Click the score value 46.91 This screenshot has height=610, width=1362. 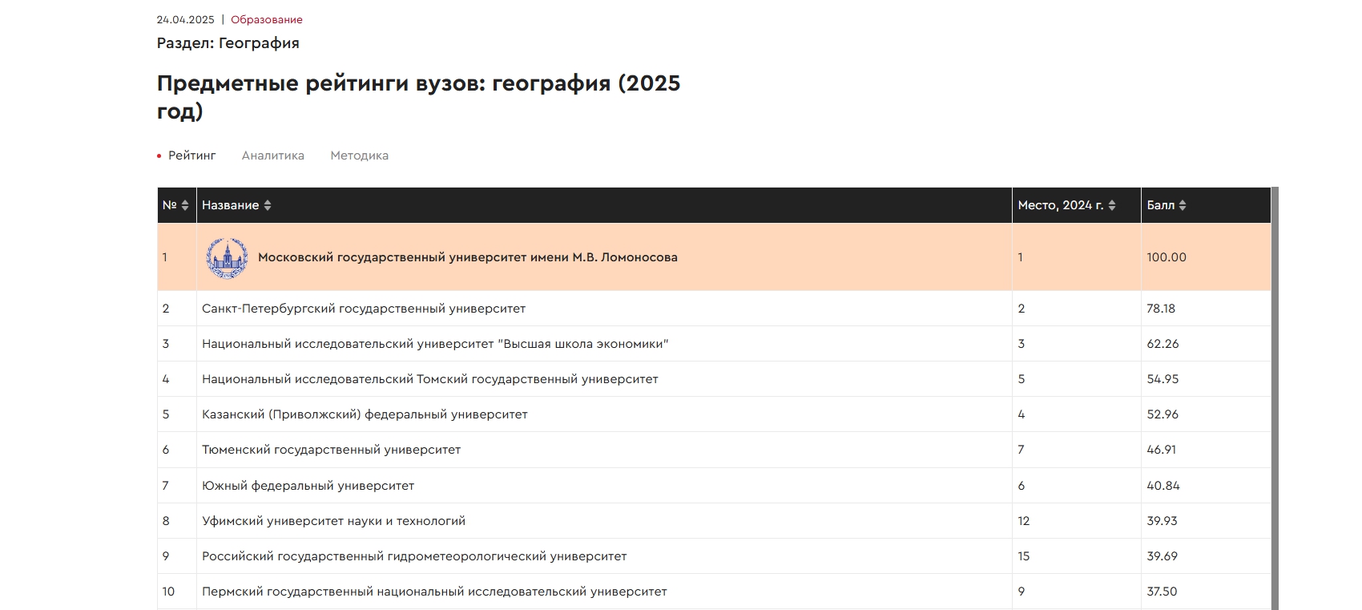1162,450
